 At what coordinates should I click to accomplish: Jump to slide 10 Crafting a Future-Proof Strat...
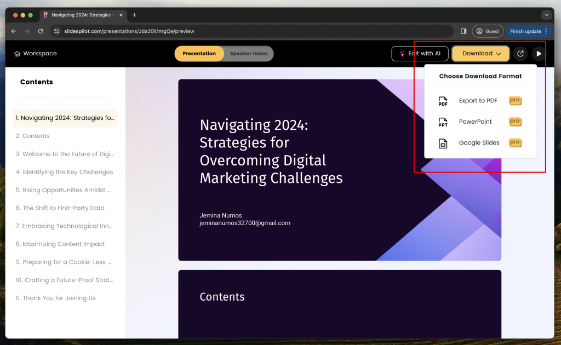pyautogui.click(x=65, y=280)
